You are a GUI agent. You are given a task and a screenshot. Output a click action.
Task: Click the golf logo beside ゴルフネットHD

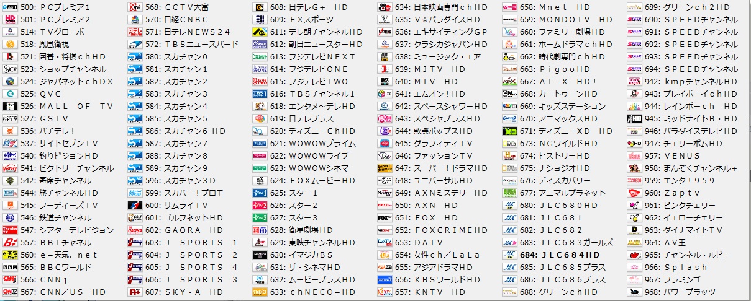click(135, 217)
